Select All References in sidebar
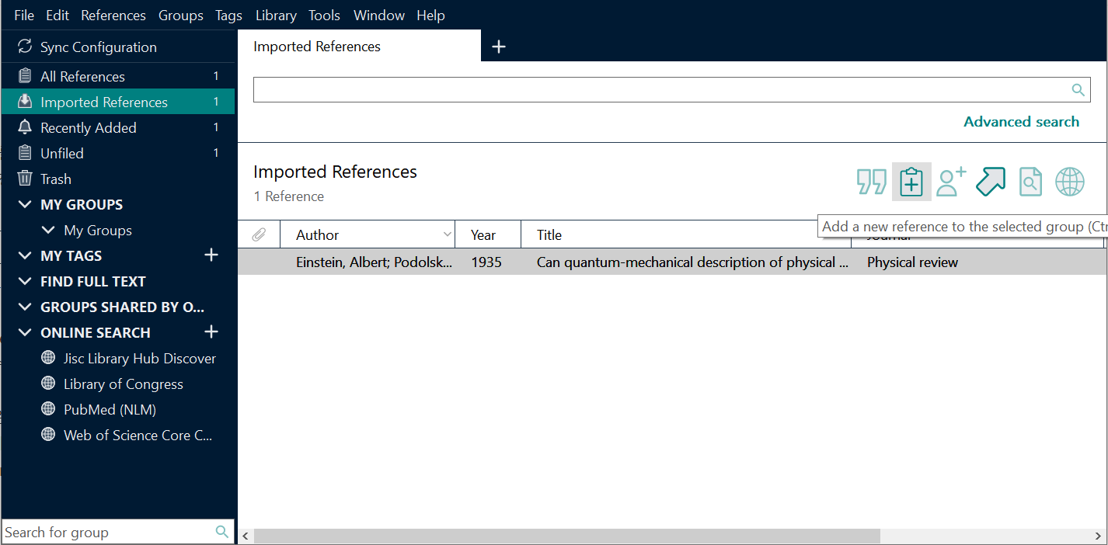1108x545 pixels. 118,76
